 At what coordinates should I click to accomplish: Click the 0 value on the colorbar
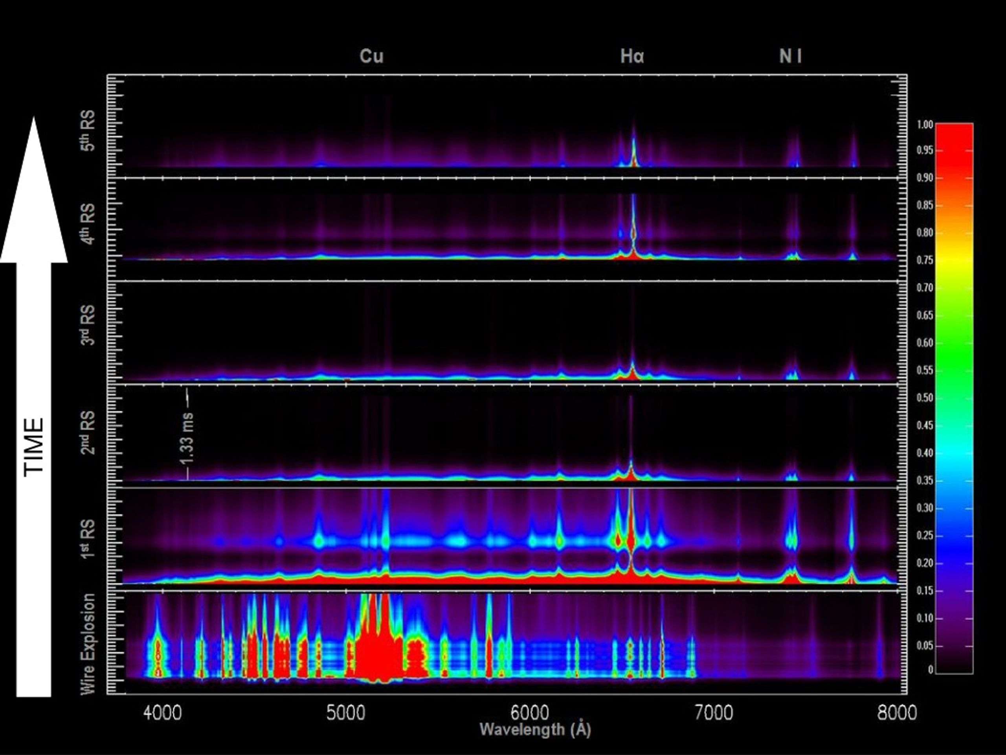tap(931, 669)
